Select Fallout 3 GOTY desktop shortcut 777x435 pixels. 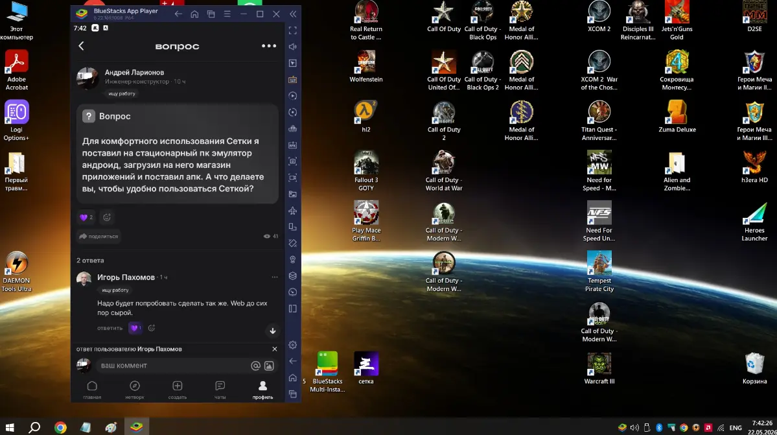(x=366, y=171)
